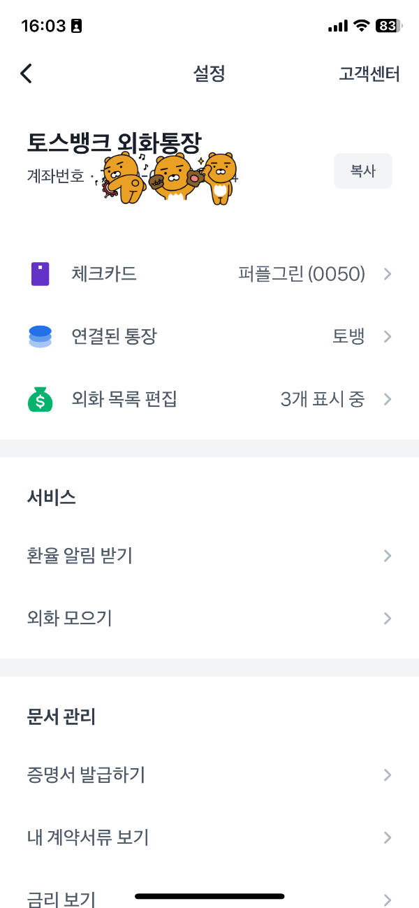419x908 pixels.
Task: Expand the 체크카드 row chevron
Action: click(x=387, y=274)
